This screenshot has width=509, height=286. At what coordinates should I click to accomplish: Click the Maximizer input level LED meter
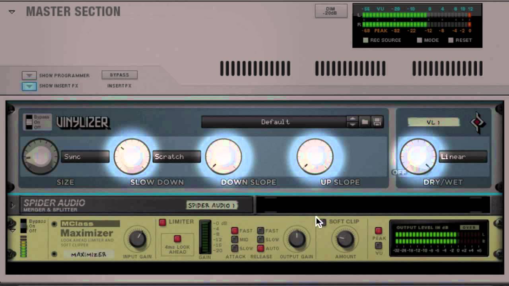(x=23, y=246)
